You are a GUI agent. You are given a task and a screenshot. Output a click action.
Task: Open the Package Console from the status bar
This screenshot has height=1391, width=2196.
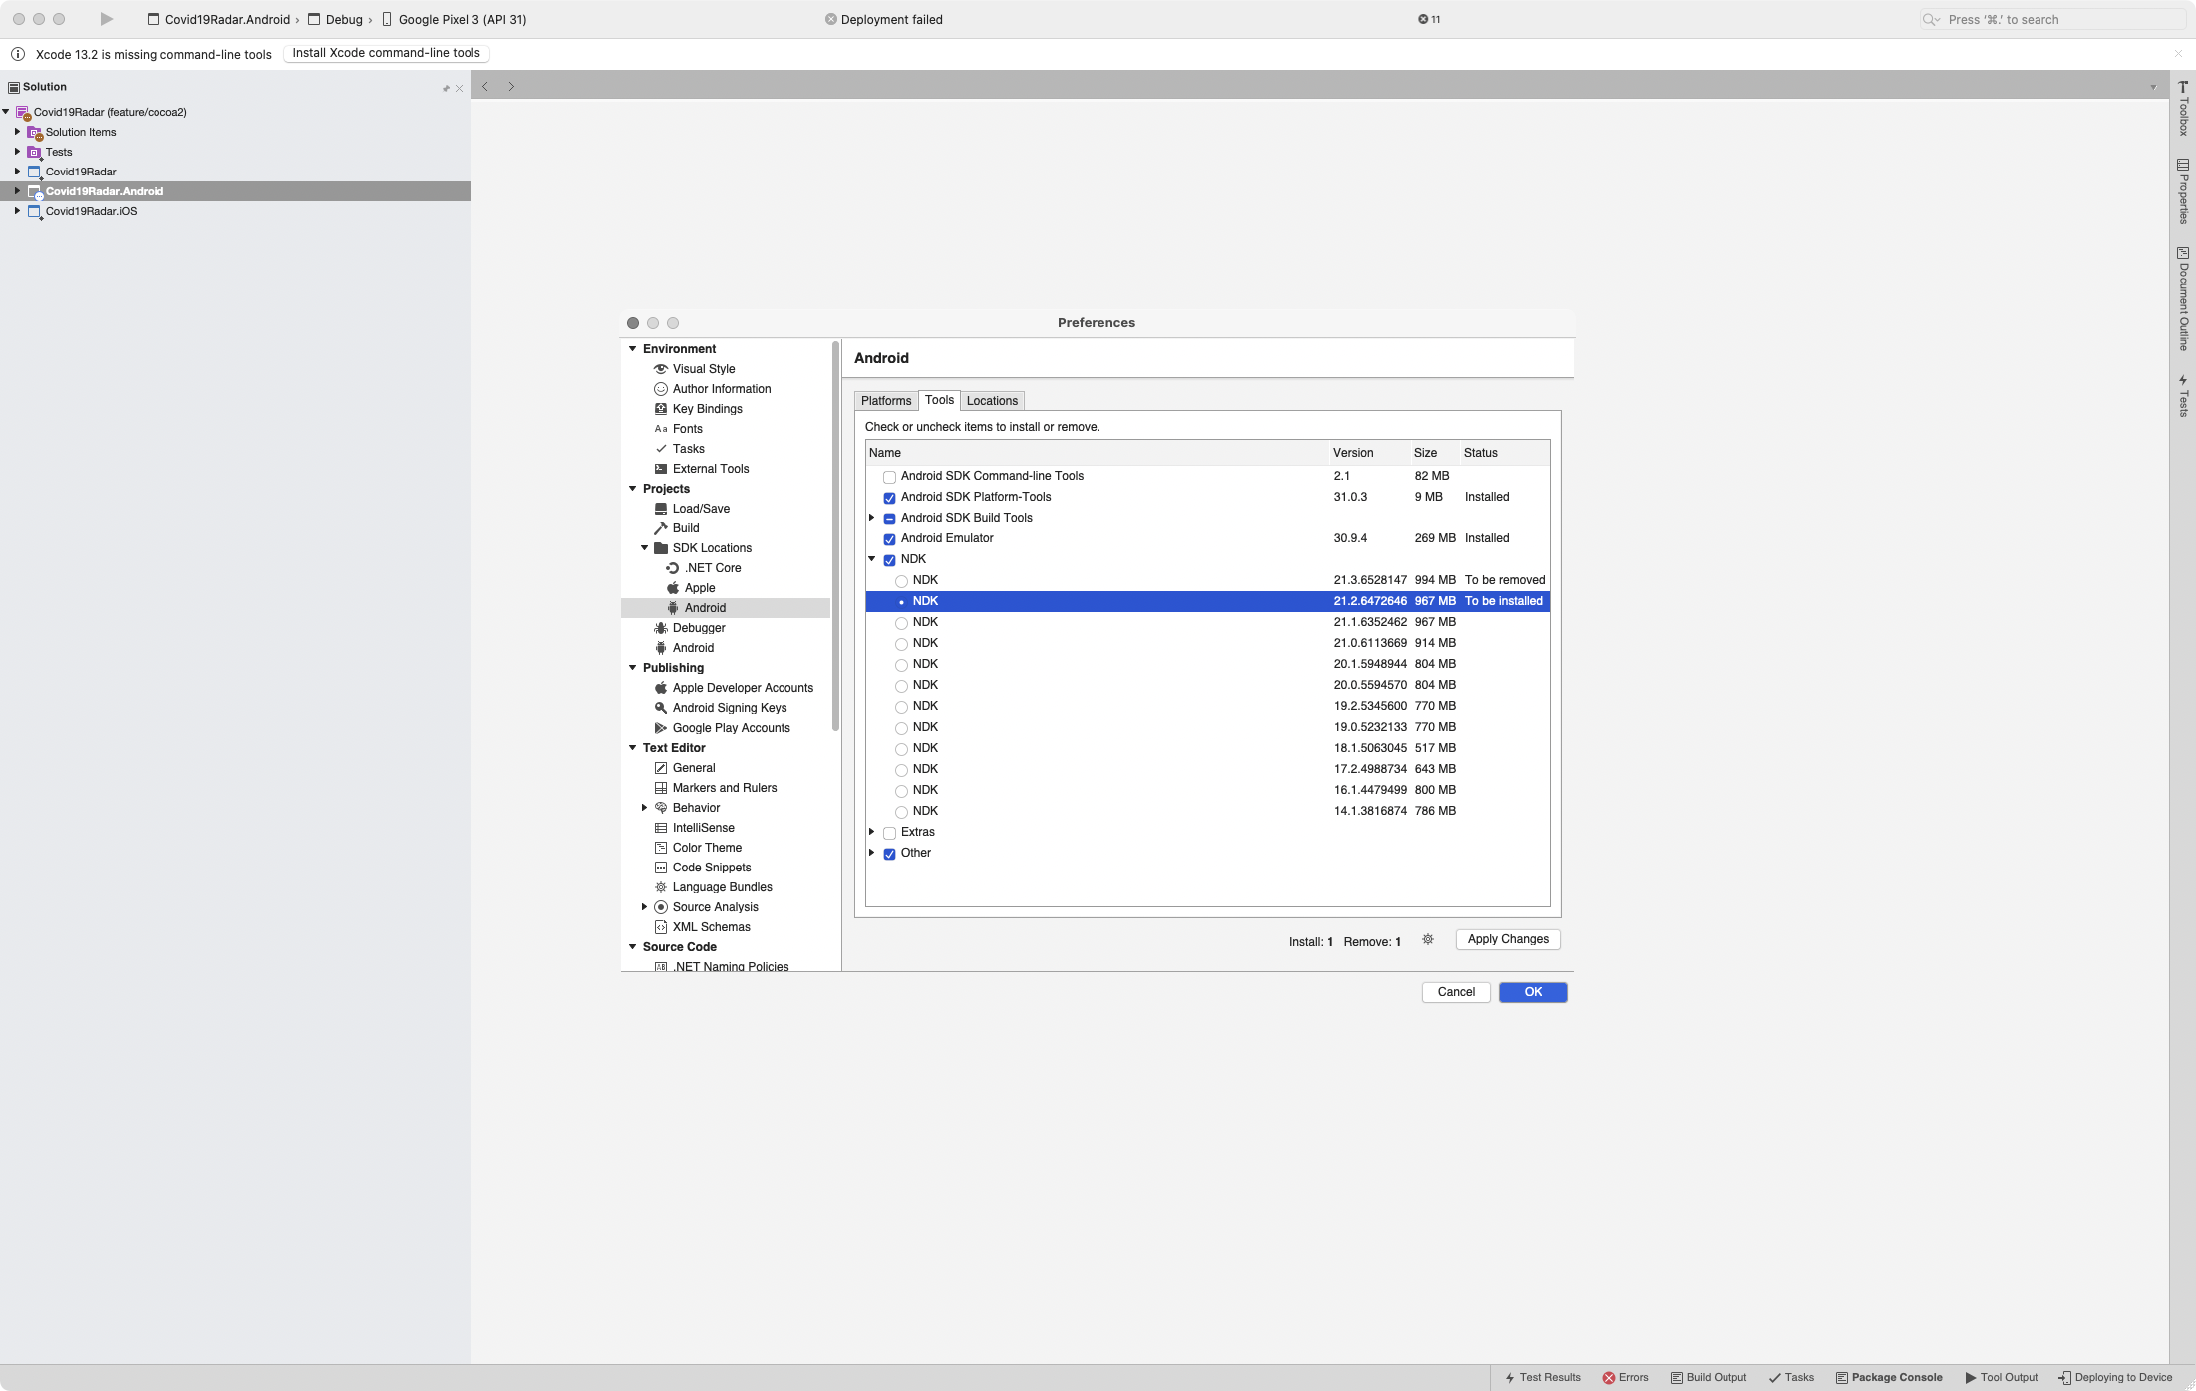[x=1889, y=1377]
